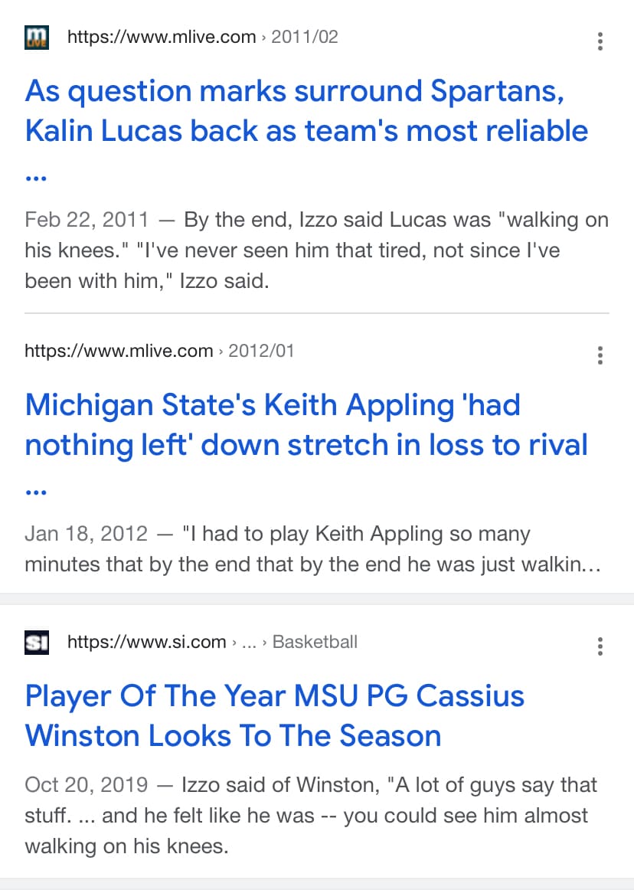This screenshot has width=634, height=890.
Task: Tap the mlive.com URL above the Kalin Lucas headline
Action: (x=162, y=37)
